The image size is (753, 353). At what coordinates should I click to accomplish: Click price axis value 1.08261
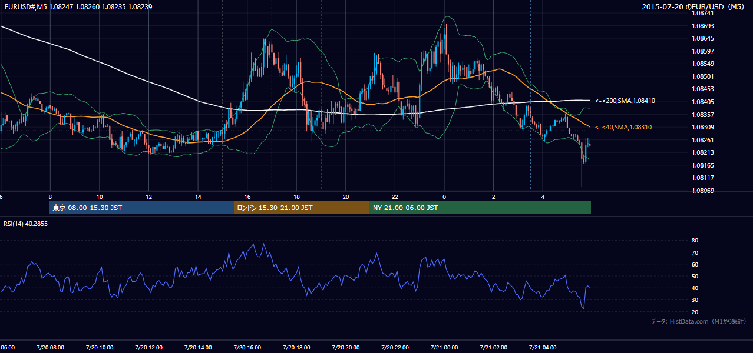click(704, 140)
